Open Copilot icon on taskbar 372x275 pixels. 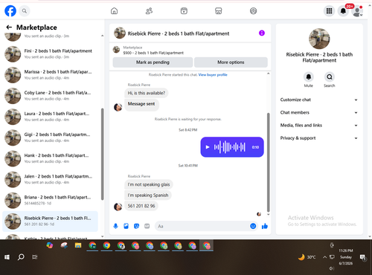(50, 245)
